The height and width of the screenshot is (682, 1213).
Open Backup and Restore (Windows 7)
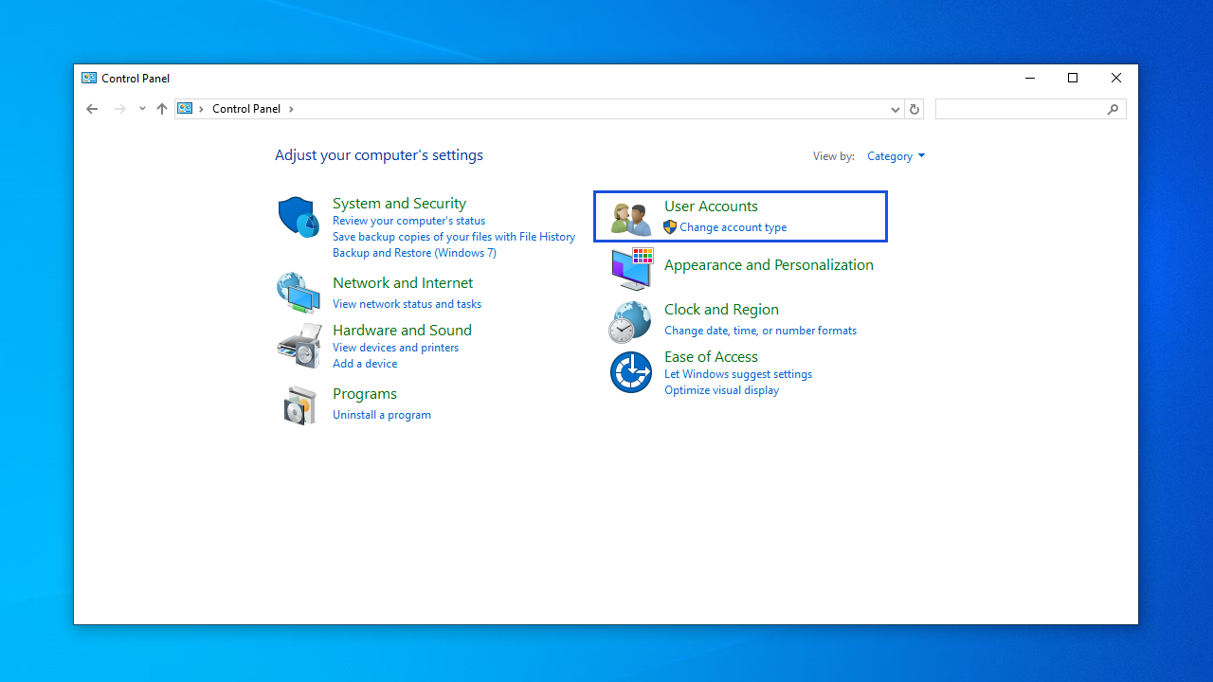(x=414, y=253)
